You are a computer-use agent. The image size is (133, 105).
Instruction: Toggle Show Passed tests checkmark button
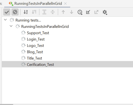coord(7,12)
